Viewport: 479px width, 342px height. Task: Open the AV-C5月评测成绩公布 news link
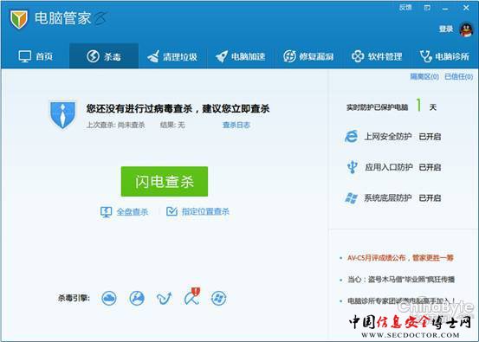[400, 258]
